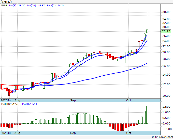Click the (INTG) chart title
Image resolution: width=173 pixels, height=139 pixels.
tap(6, 2)
